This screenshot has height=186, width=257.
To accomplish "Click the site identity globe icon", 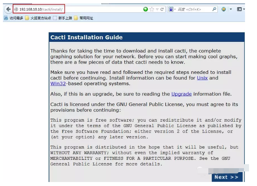I will click(x=16, y=9).
